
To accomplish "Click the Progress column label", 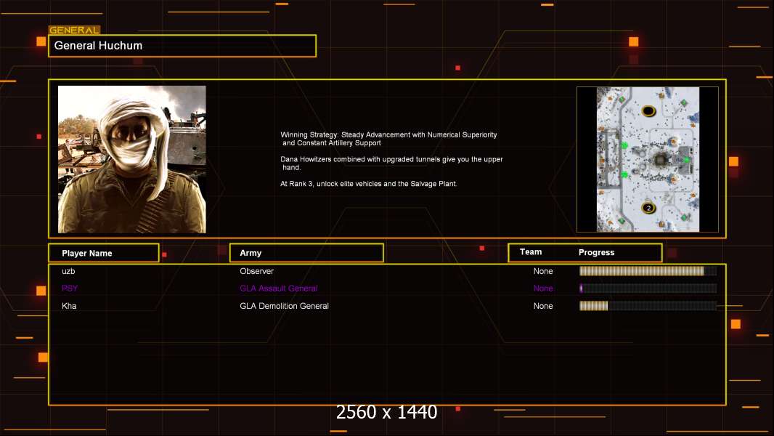I will (596, 252).
